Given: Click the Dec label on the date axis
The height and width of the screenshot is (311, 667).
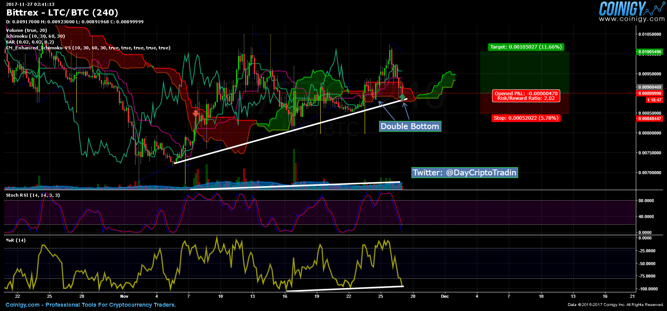Looking at the screenshot, I should tap(445, 296).
